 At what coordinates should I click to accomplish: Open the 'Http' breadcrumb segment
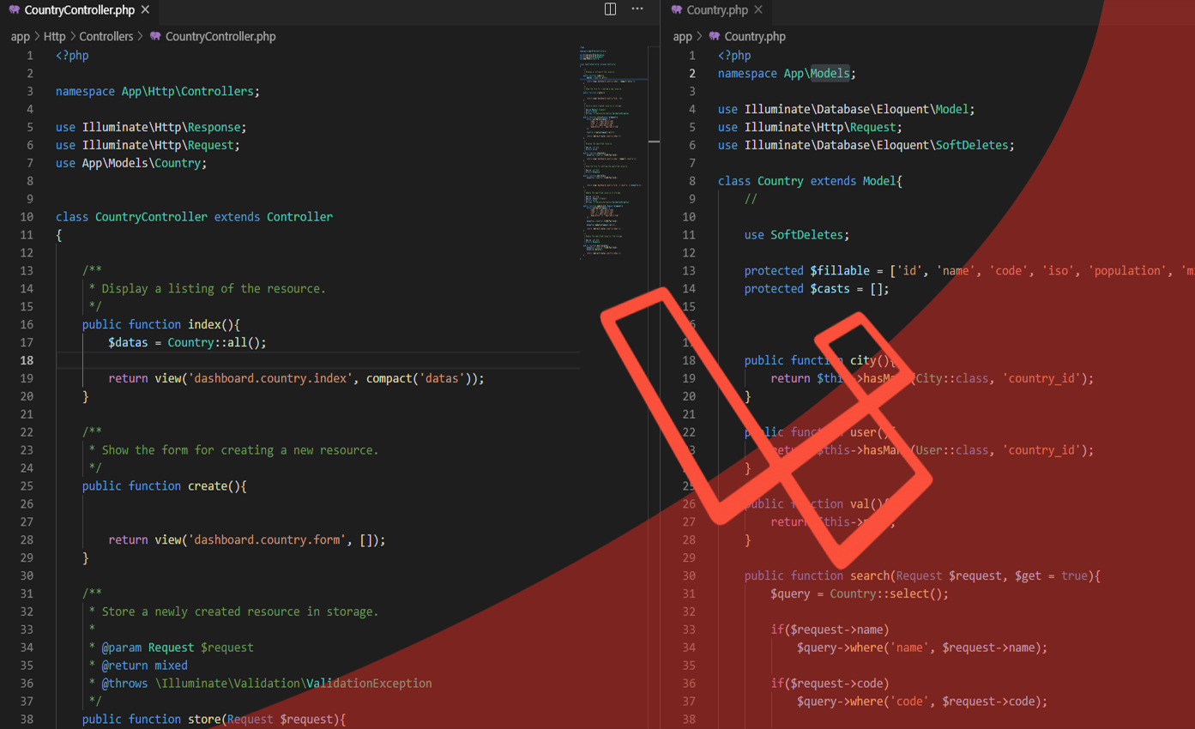[54, 36]
